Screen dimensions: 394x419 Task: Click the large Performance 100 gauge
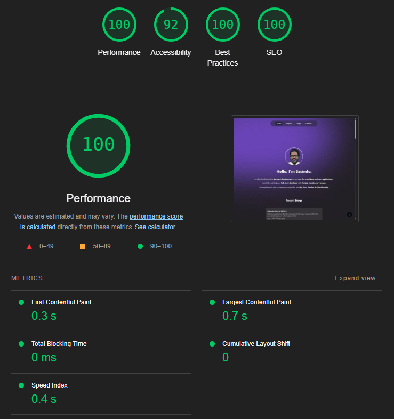point(98,146)
